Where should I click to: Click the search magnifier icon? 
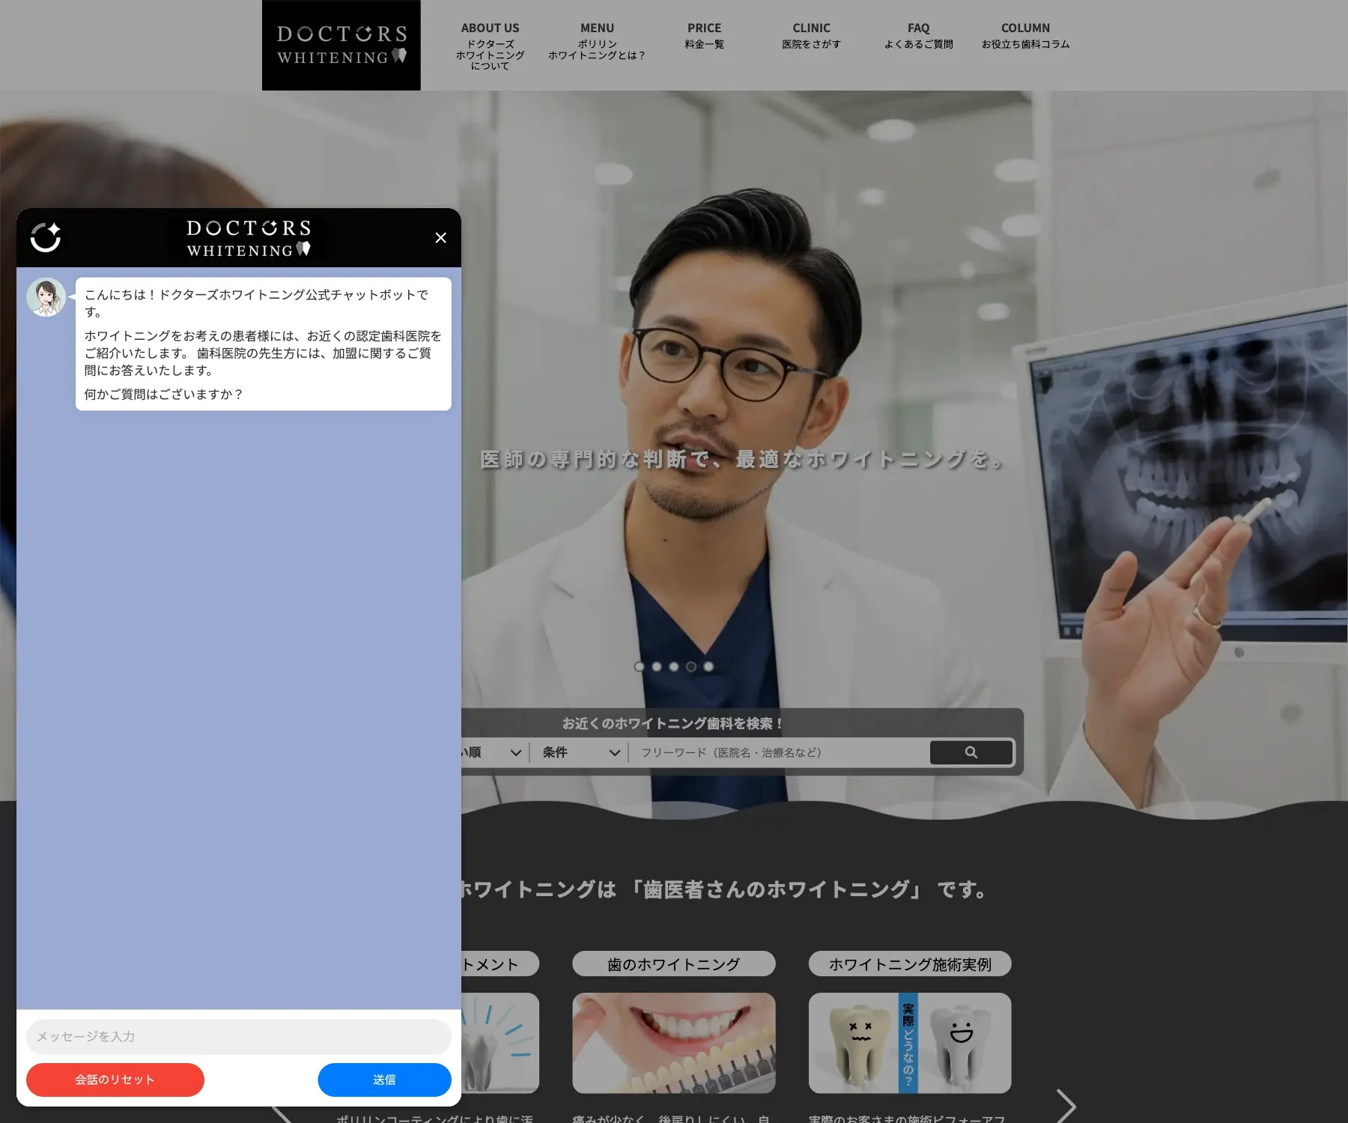click(971, 752)
